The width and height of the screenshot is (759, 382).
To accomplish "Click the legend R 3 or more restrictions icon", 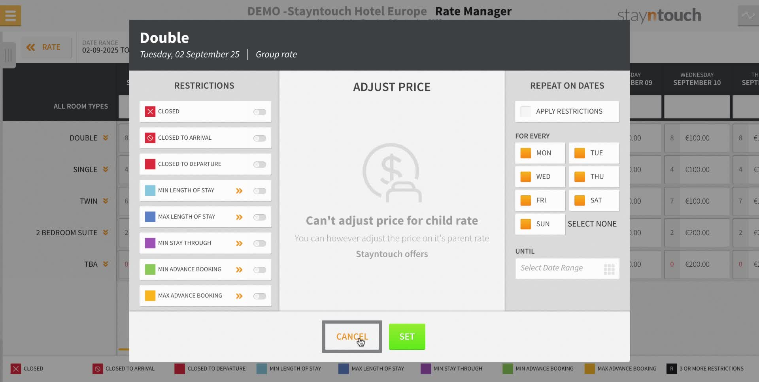I will 671,369.
